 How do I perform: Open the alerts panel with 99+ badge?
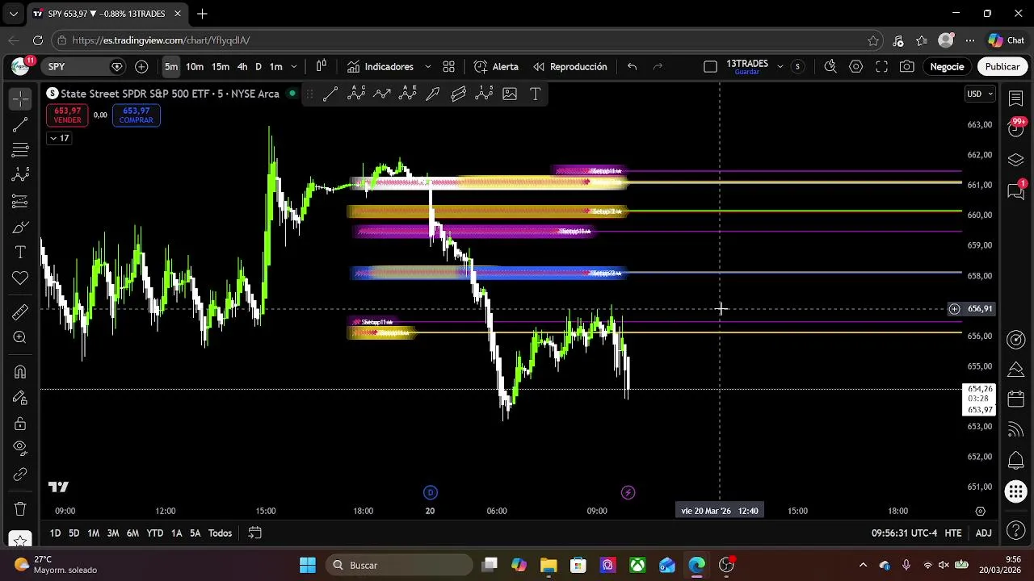click(x=1016, y=127)
